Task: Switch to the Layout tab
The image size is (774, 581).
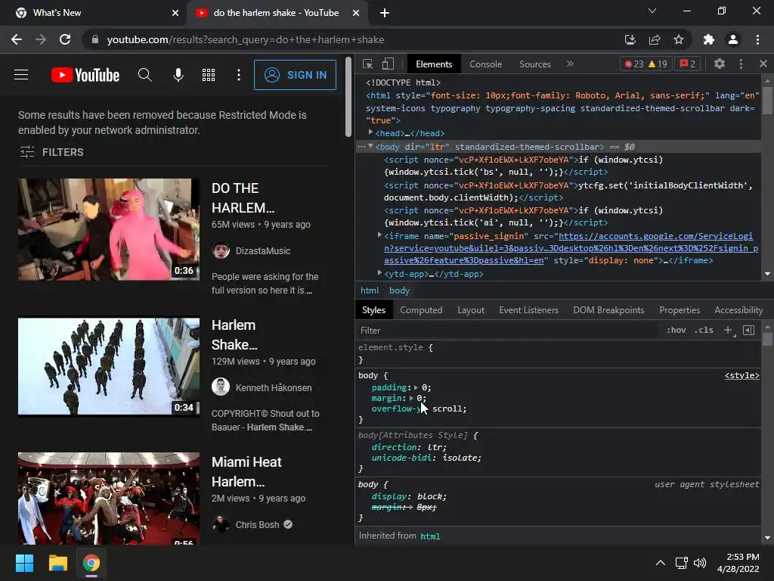Action: 471,310
